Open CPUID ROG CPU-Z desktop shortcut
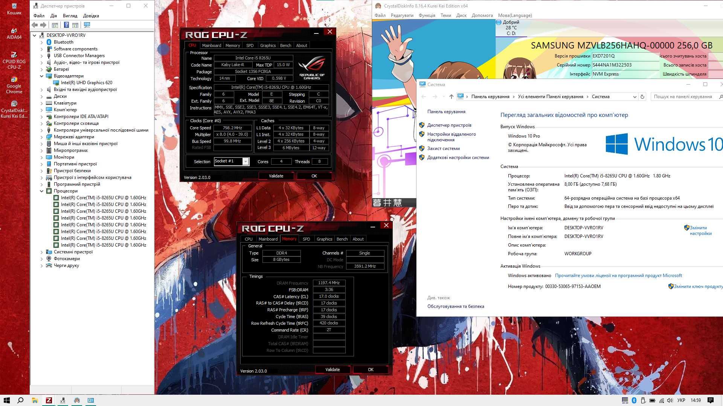Image resolution: width=723 pixels, height=406 pixels. click(x=14, y=61)
